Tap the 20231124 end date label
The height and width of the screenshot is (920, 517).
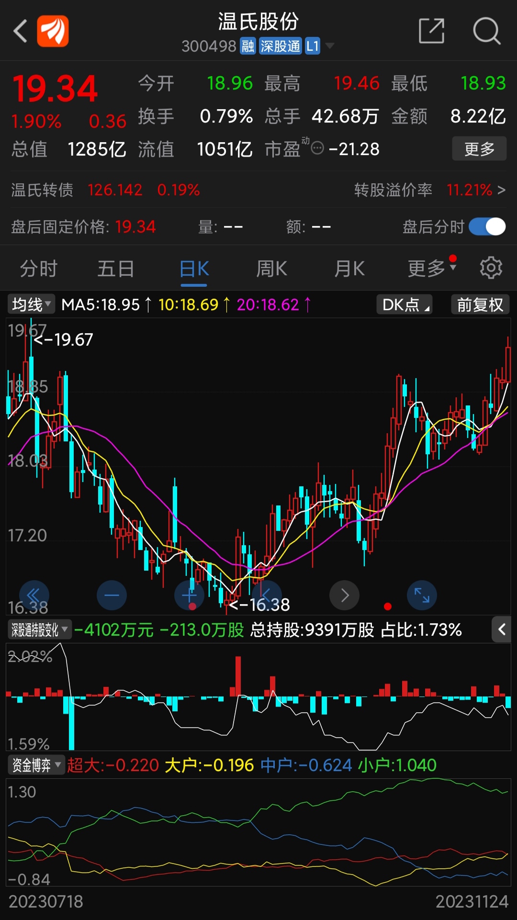(472, 902)
